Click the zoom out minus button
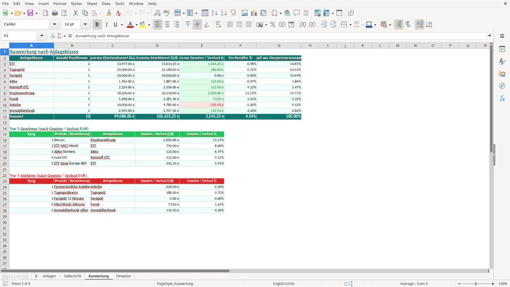Screen dimensions: 510x287 pos(459,284)
